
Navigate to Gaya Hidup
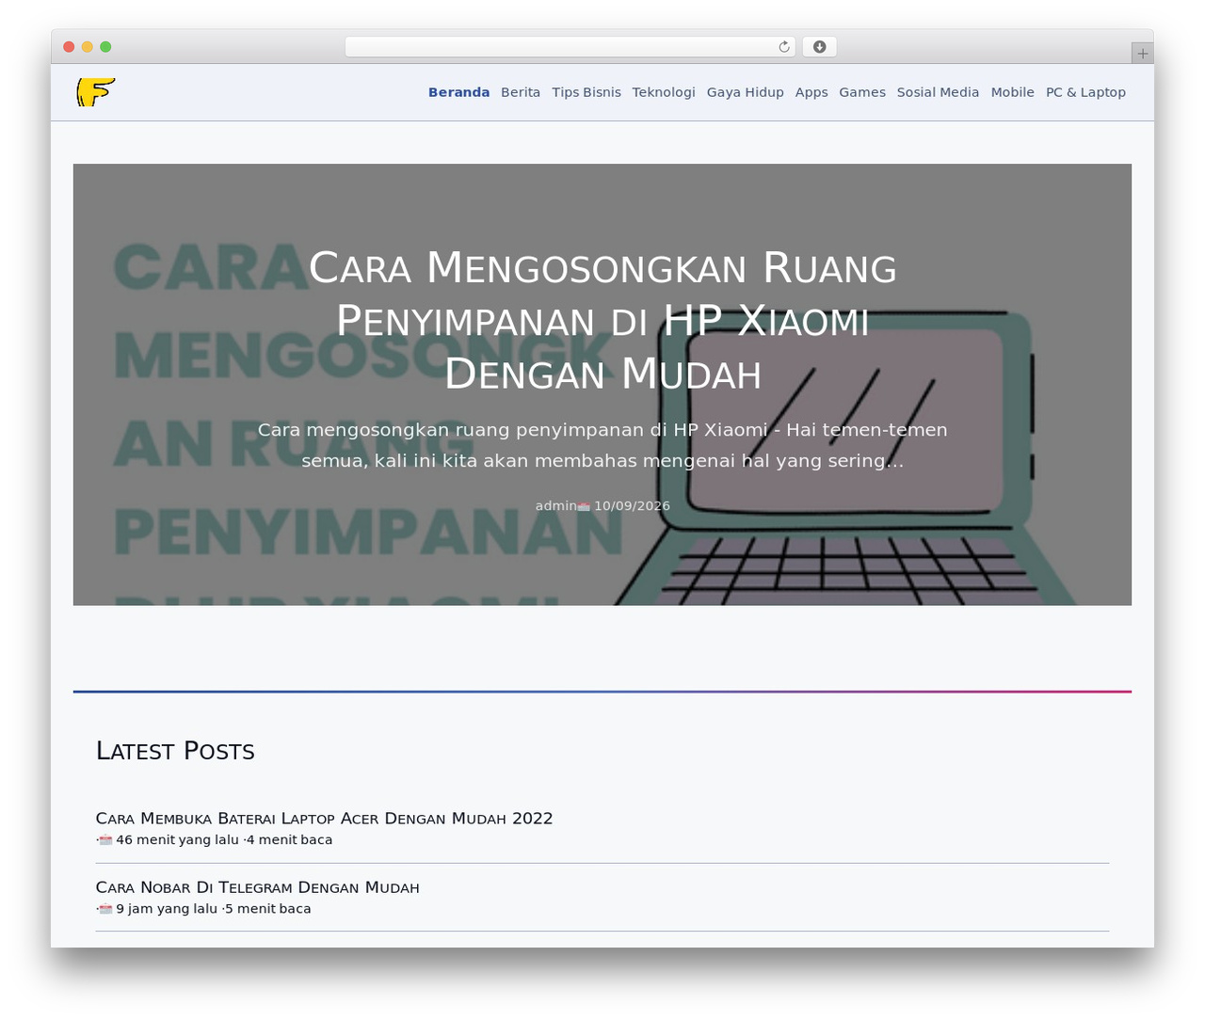pos(746,92)
